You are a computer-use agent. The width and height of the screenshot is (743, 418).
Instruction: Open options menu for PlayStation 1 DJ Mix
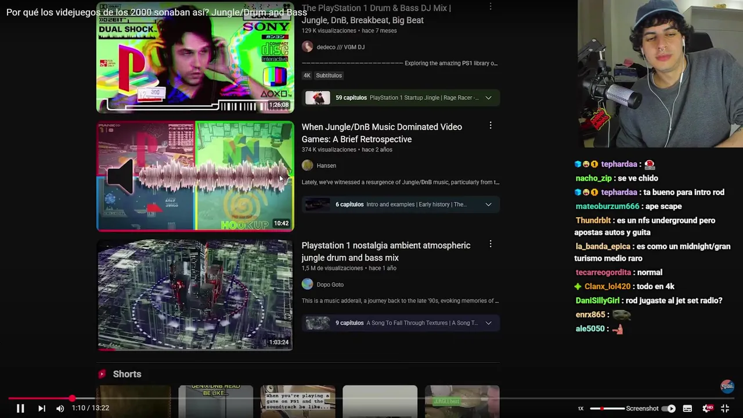(490, 7)
